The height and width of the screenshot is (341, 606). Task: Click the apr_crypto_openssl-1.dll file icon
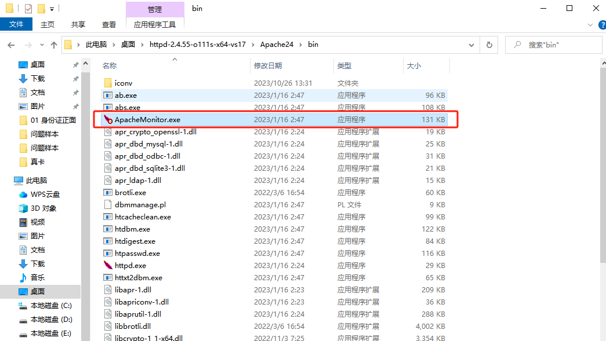[108, 131]
